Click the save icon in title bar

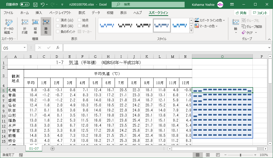pyautogui.click(x=35, y=5)
